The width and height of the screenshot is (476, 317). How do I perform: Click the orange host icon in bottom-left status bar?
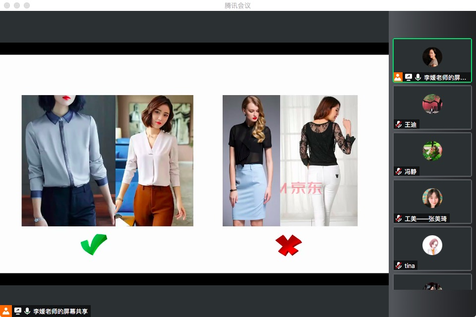5,311
